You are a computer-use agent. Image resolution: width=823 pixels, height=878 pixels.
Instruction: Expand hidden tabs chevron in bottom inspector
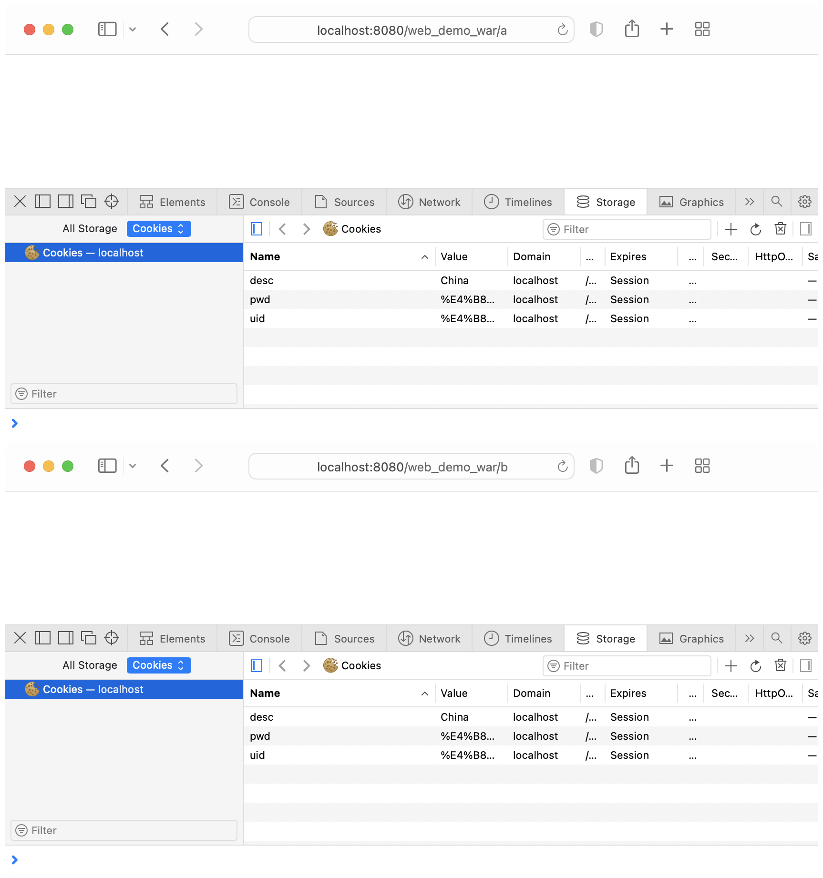pyautogui.click(x=750, y=638)
